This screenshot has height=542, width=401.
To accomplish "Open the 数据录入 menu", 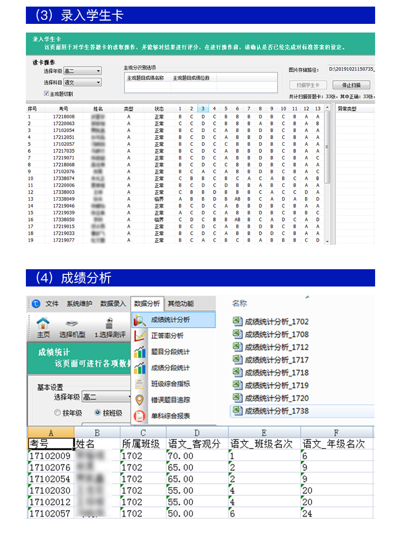I will 113,303.
